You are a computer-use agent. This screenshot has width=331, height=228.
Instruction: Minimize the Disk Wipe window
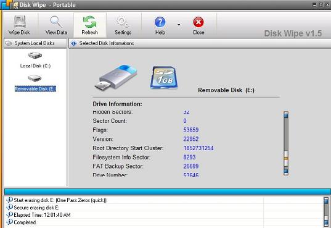(314, 5)
